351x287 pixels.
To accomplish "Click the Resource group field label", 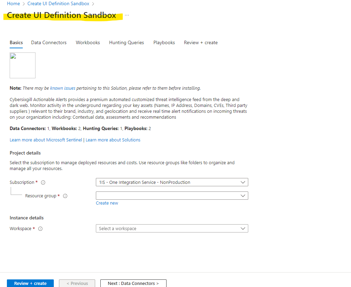I will pos(41,196).
